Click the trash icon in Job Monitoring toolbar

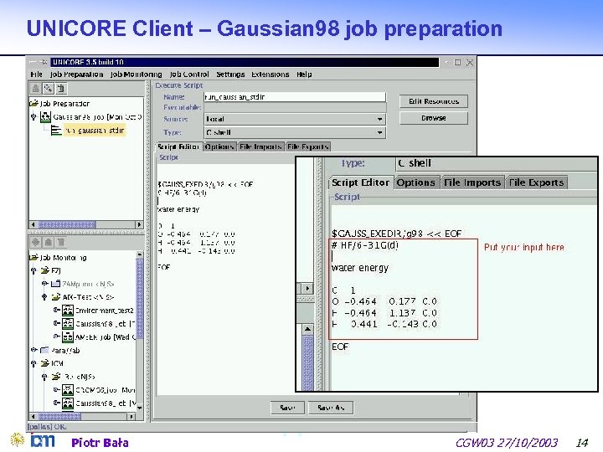coord(61,242)
